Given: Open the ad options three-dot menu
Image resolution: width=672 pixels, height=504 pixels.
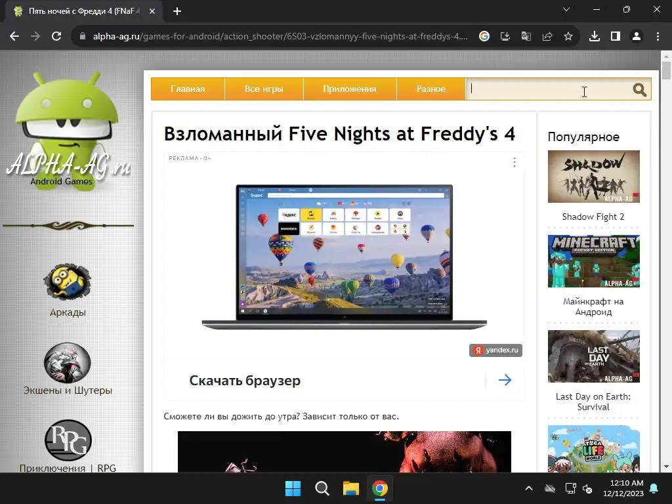Looking at the screenshot, I should click(x=514, y=162).
